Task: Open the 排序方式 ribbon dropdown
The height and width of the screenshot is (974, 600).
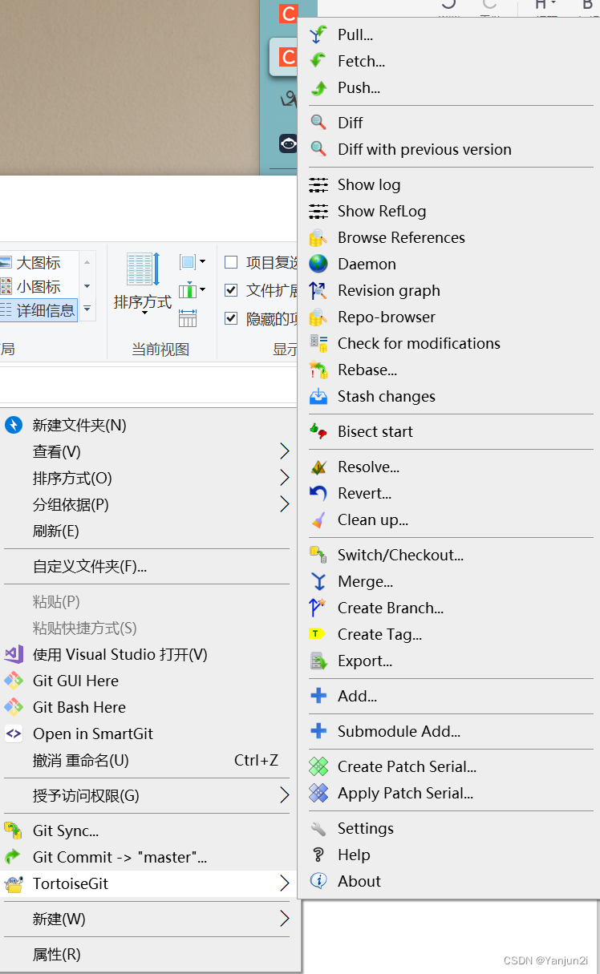Action: point(143,285)
